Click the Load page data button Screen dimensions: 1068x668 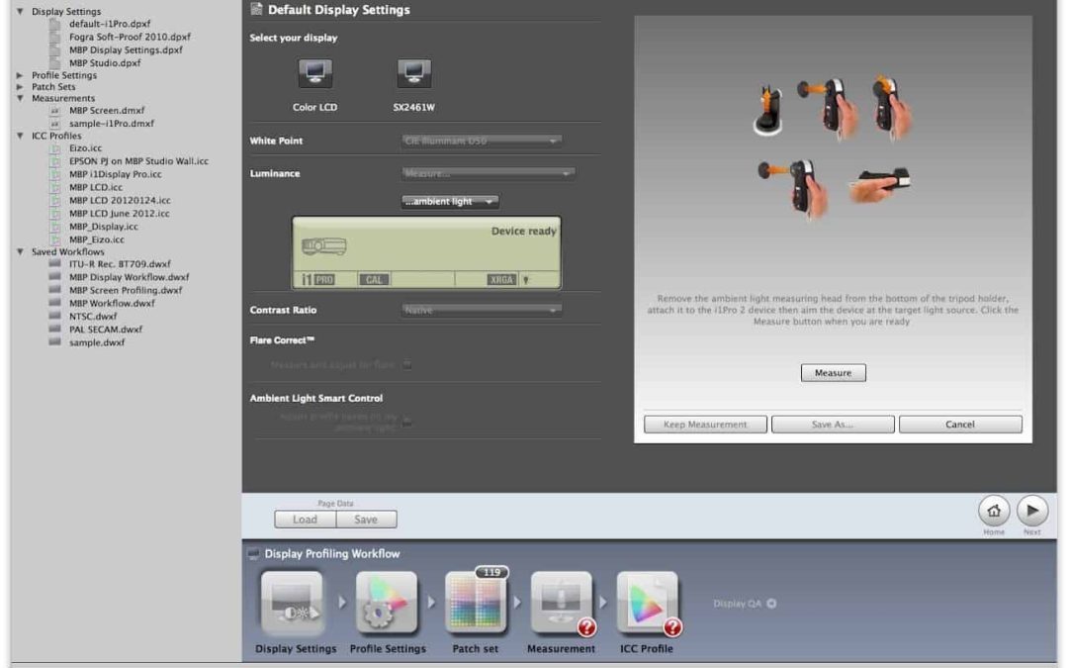306,520
